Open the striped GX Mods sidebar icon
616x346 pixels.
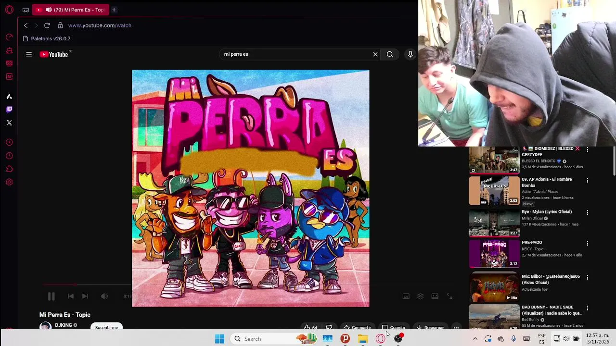(x=9, y=63)
